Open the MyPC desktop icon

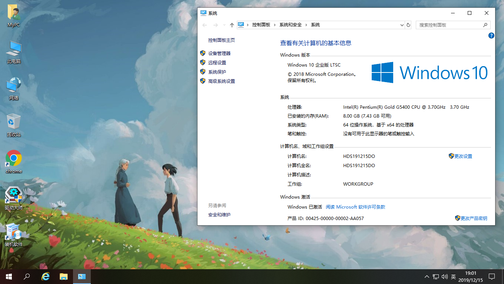[14, 16]
